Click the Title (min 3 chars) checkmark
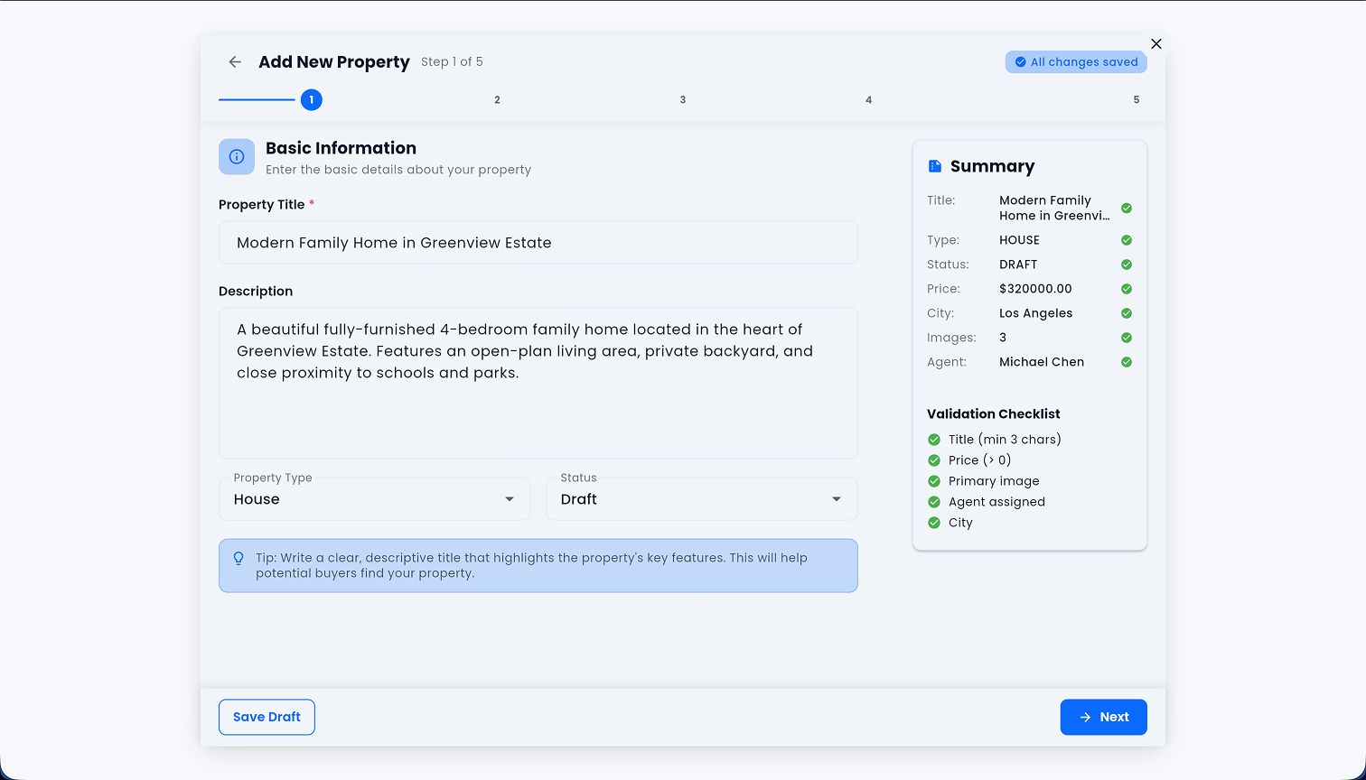The width and height of the screenshot is (1366, 780). pyautogui.click(x=934, y=440)
